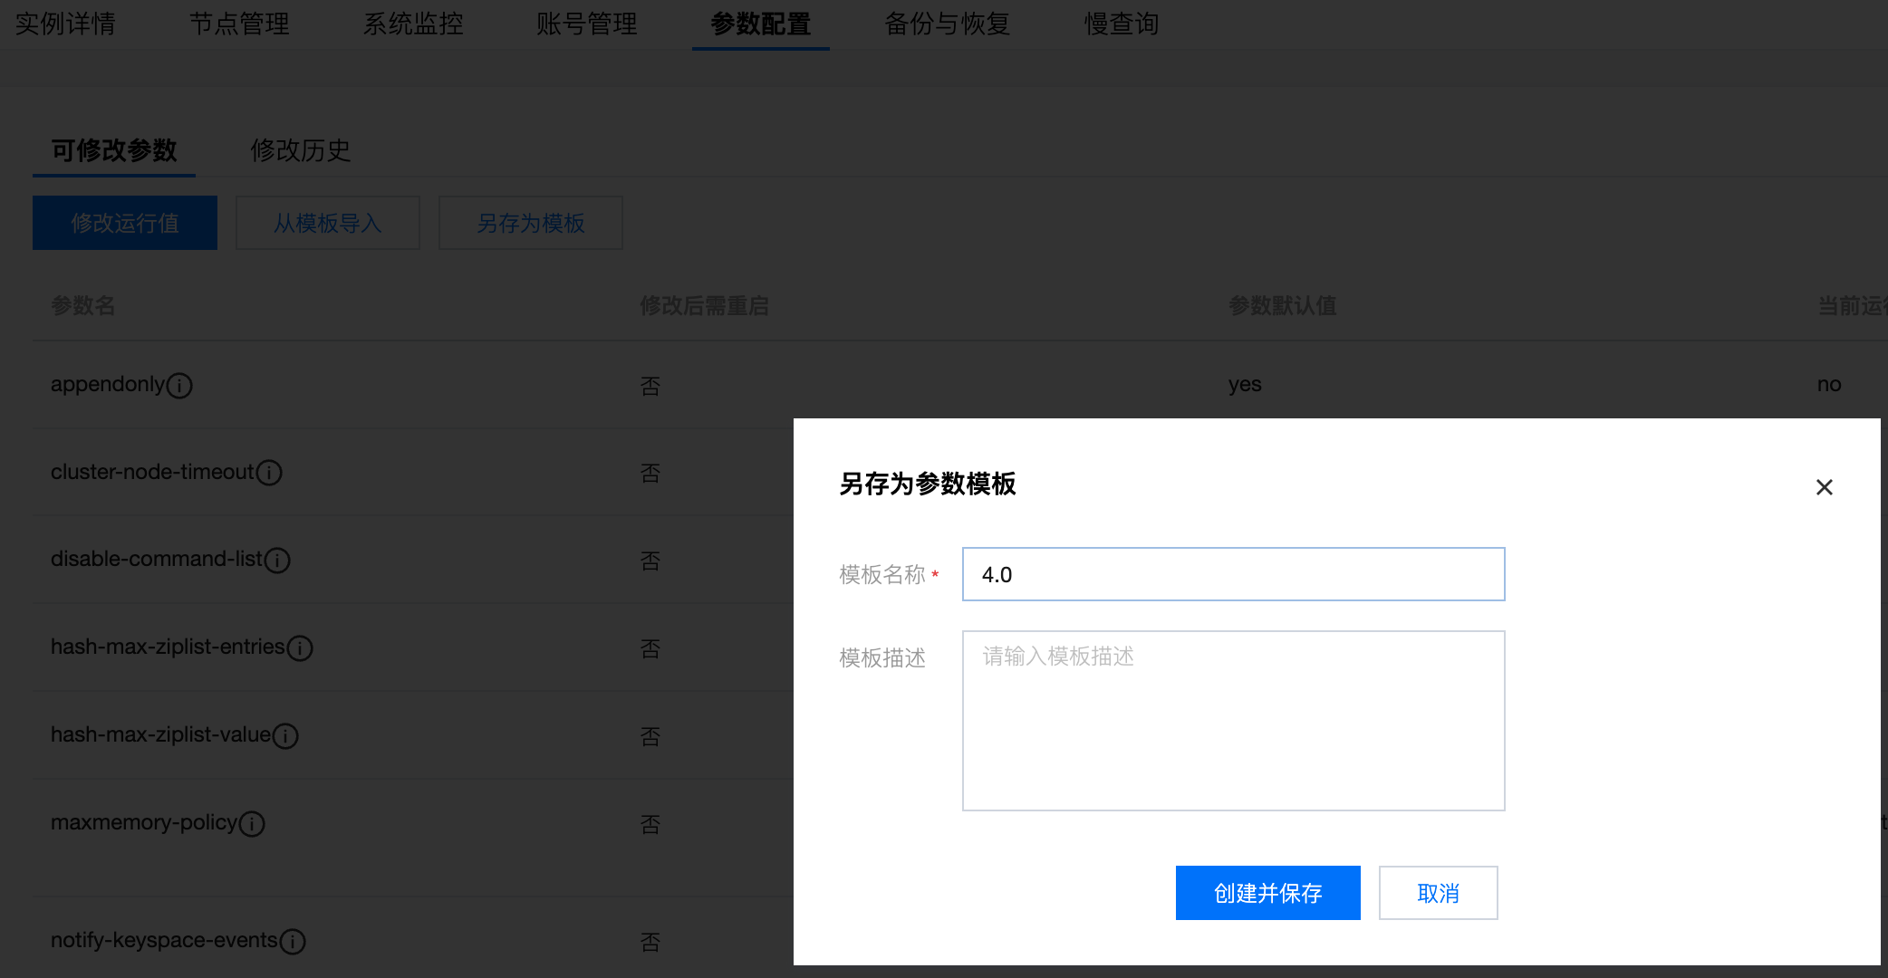Go to 系统监控 tab

(x=413, y=24)
